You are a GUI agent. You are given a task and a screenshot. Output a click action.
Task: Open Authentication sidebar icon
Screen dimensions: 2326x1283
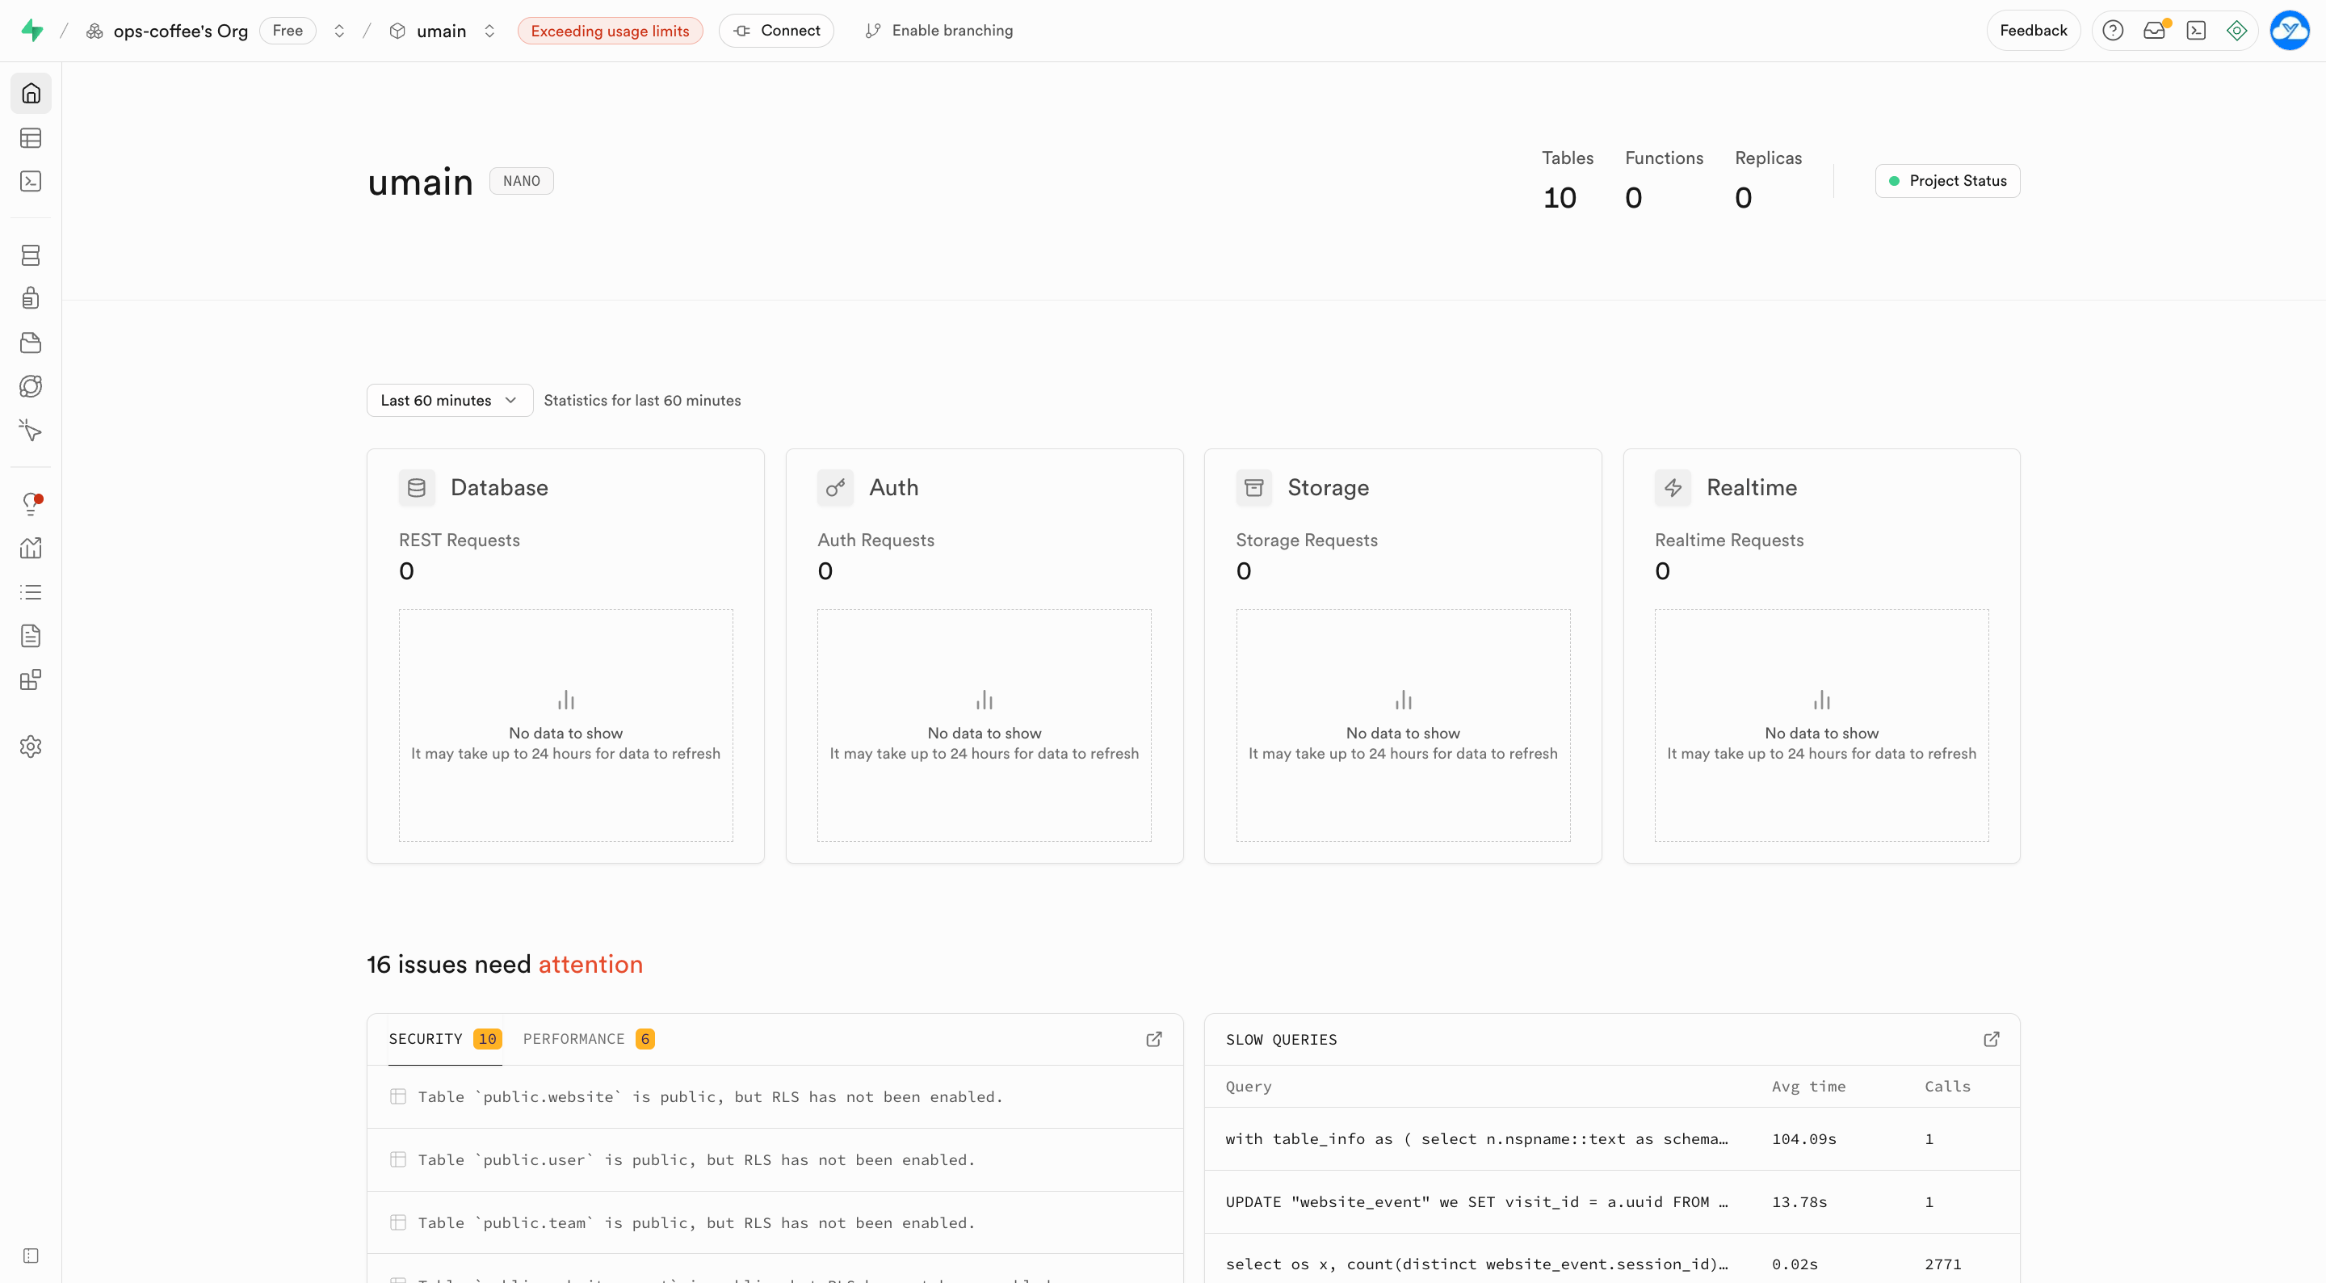point(31,298)
